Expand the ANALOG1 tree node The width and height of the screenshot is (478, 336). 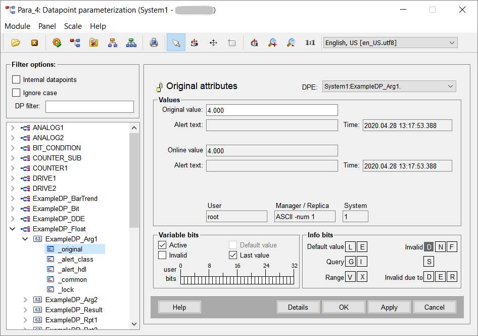coord(13,128)
